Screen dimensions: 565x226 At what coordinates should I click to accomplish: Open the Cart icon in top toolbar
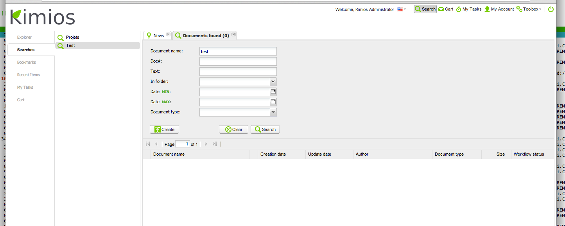click(x=440, y=9)
